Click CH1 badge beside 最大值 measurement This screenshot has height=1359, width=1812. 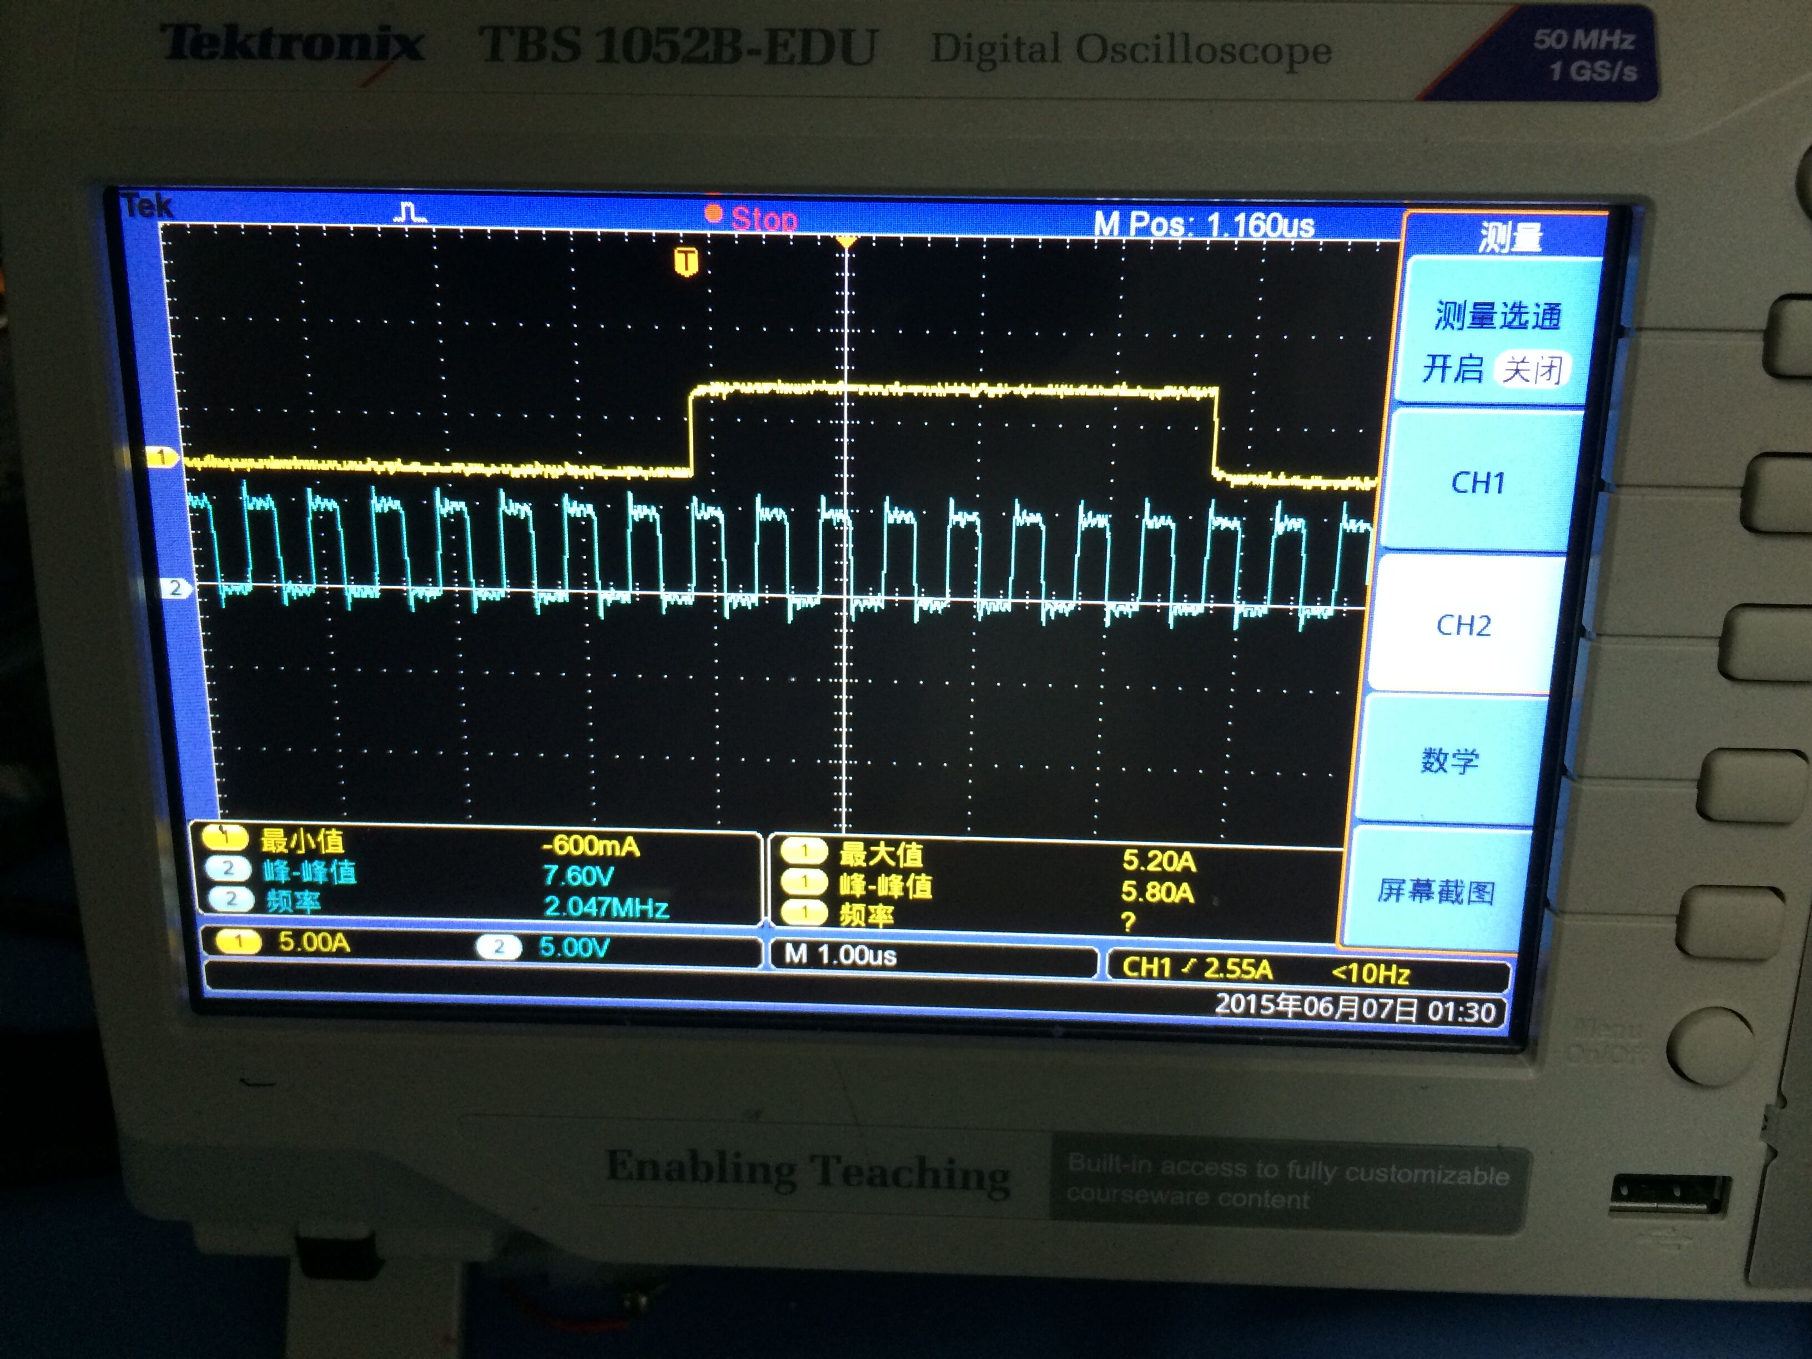coord(804,852)
